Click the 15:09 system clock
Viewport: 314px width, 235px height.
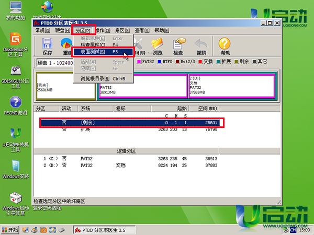pyautogui.click(x=305, y=230)
